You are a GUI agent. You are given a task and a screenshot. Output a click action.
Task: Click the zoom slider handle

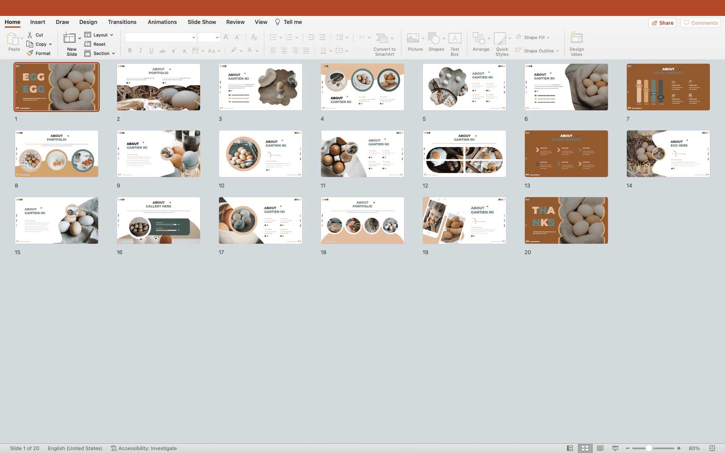click(x=649, y=448)
